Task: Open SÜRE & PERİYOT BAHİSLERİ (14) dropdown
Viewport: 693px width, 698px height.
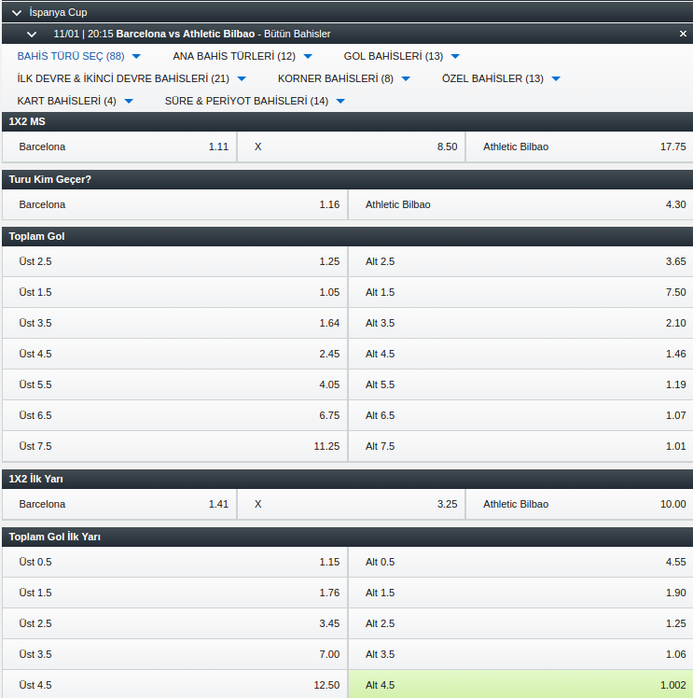Action: 255,101
